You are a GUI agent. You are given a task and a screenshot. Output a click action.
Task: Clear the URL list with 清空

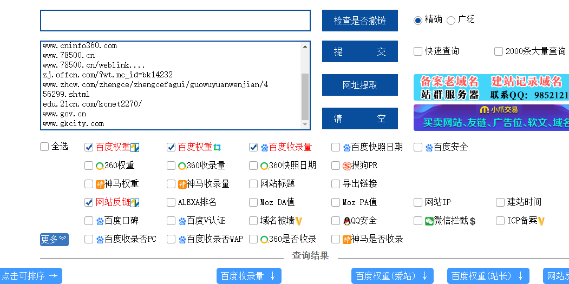pyautogui.click(x=360, y=118)
